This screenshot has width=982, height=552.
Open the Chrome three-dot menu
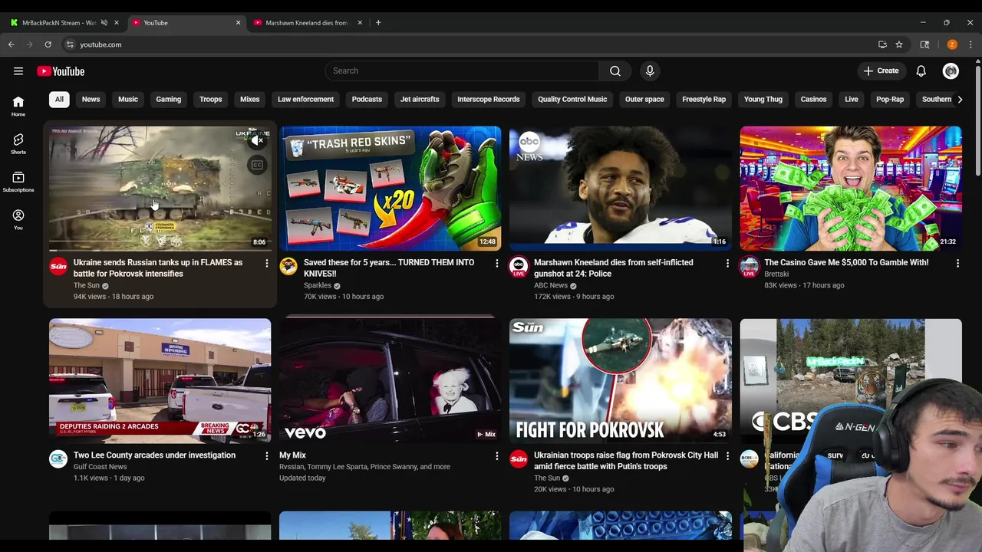[970, 44]
